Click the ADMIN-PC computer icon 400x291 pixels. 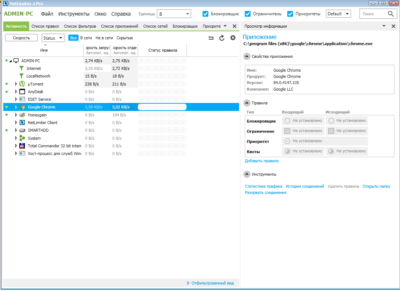(16, 61)
